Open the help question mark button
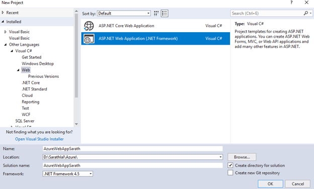 pyautogui.click(x=291, y=3)
